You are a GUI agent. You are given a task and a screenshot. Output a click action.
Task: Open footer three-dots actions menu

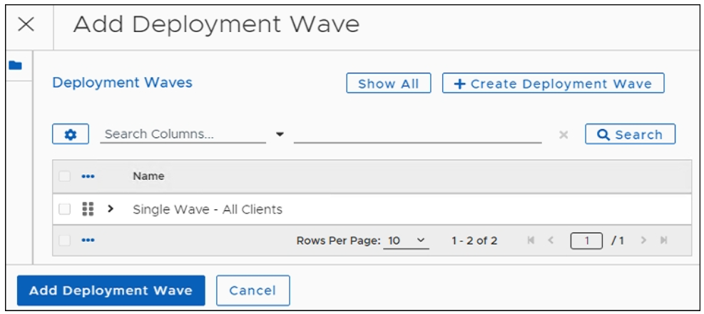pos(88,240)
